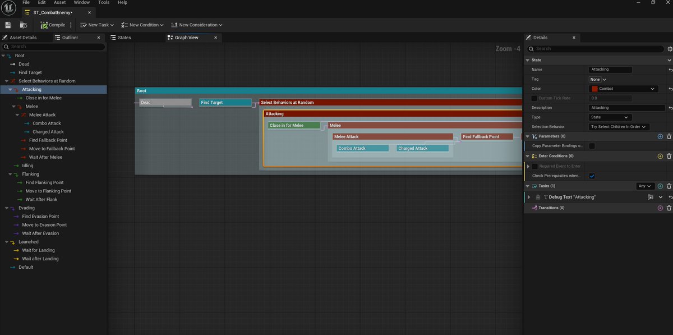Select Combo Attack in the outliner
The image size is (673, 335).
pos(47,123)
